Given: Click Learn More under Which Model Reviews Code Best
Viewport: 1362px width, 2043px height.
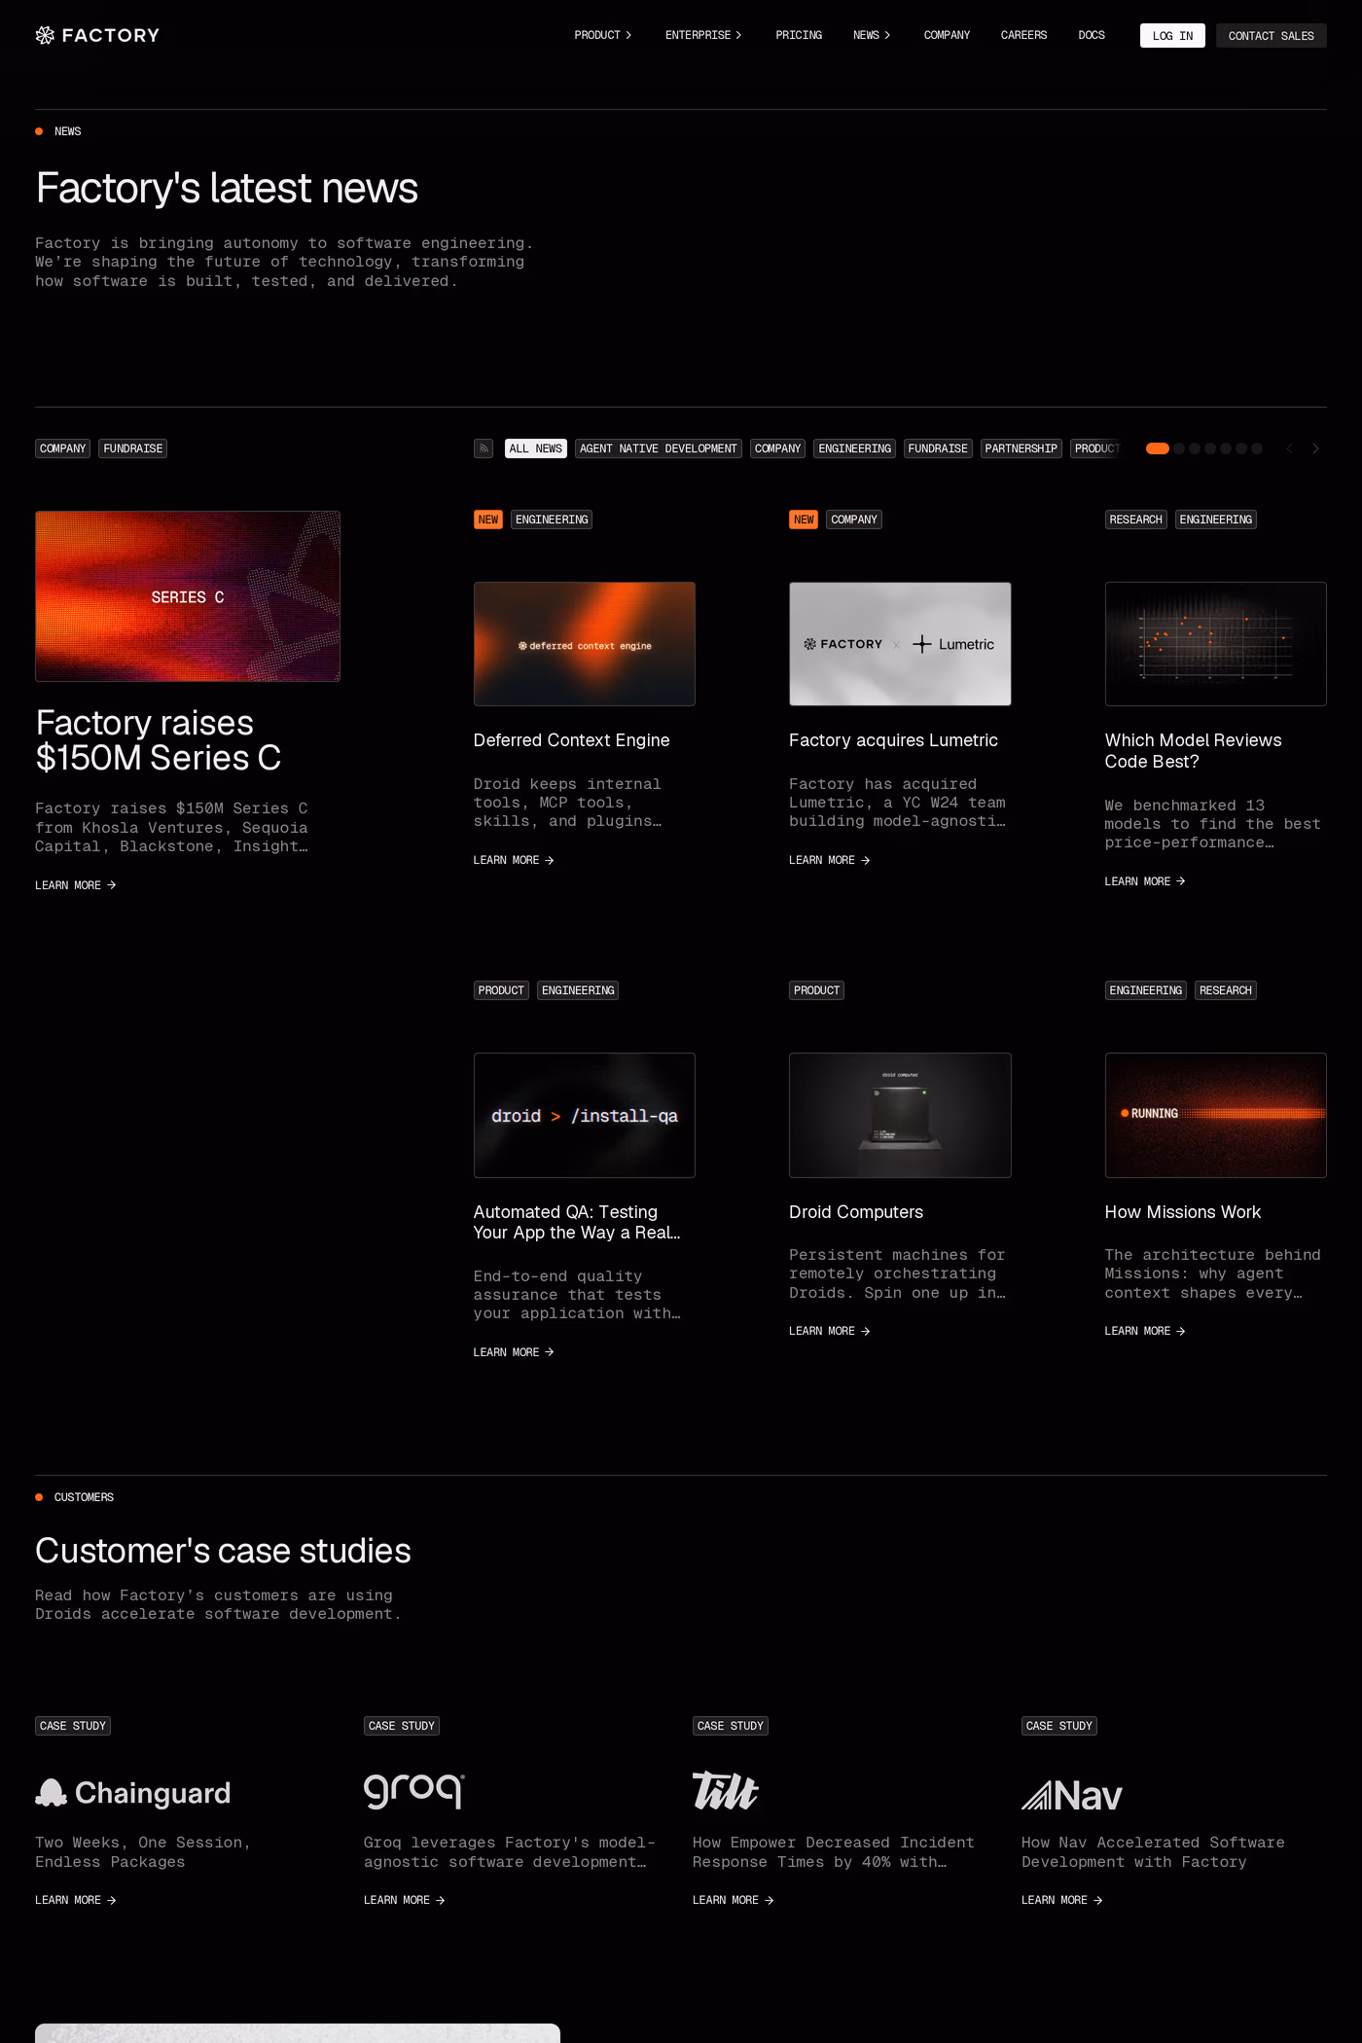Looking at the screenshot, I should (x=1145, y=881).
